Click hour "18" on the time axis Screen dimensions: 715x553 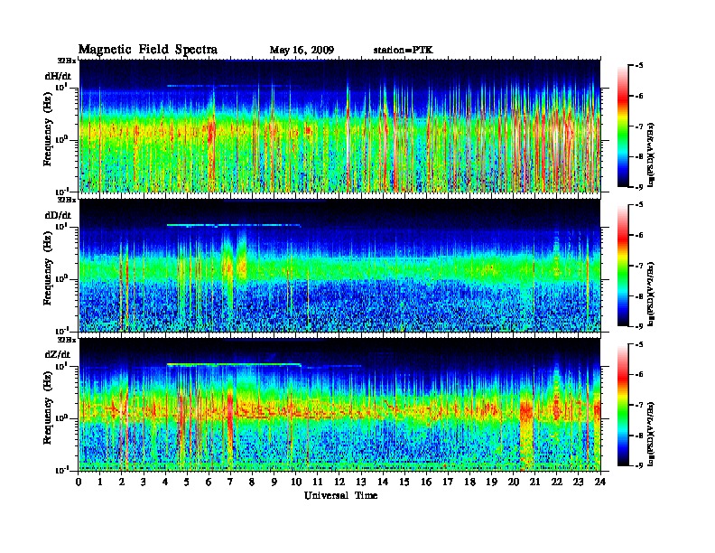click(x=469, y=482)
